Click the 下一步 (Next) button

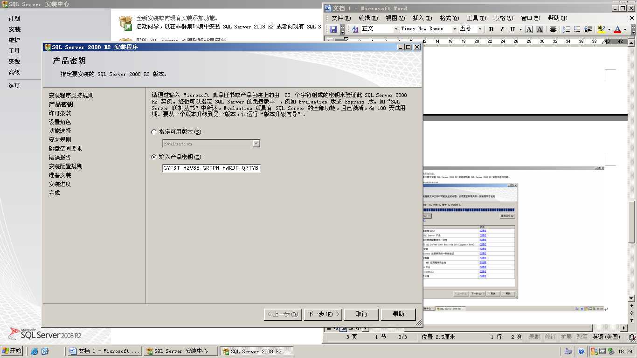[323, 314]
